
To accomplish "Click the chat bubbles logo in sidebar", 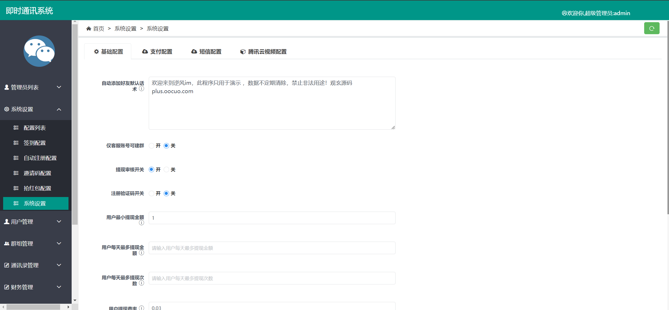I will [39, 51].
